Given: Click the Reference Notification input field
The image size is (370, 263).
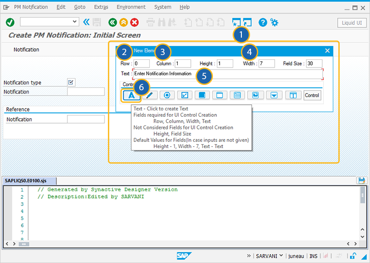Looking at the screenshot, I should (x=86, y=119).
